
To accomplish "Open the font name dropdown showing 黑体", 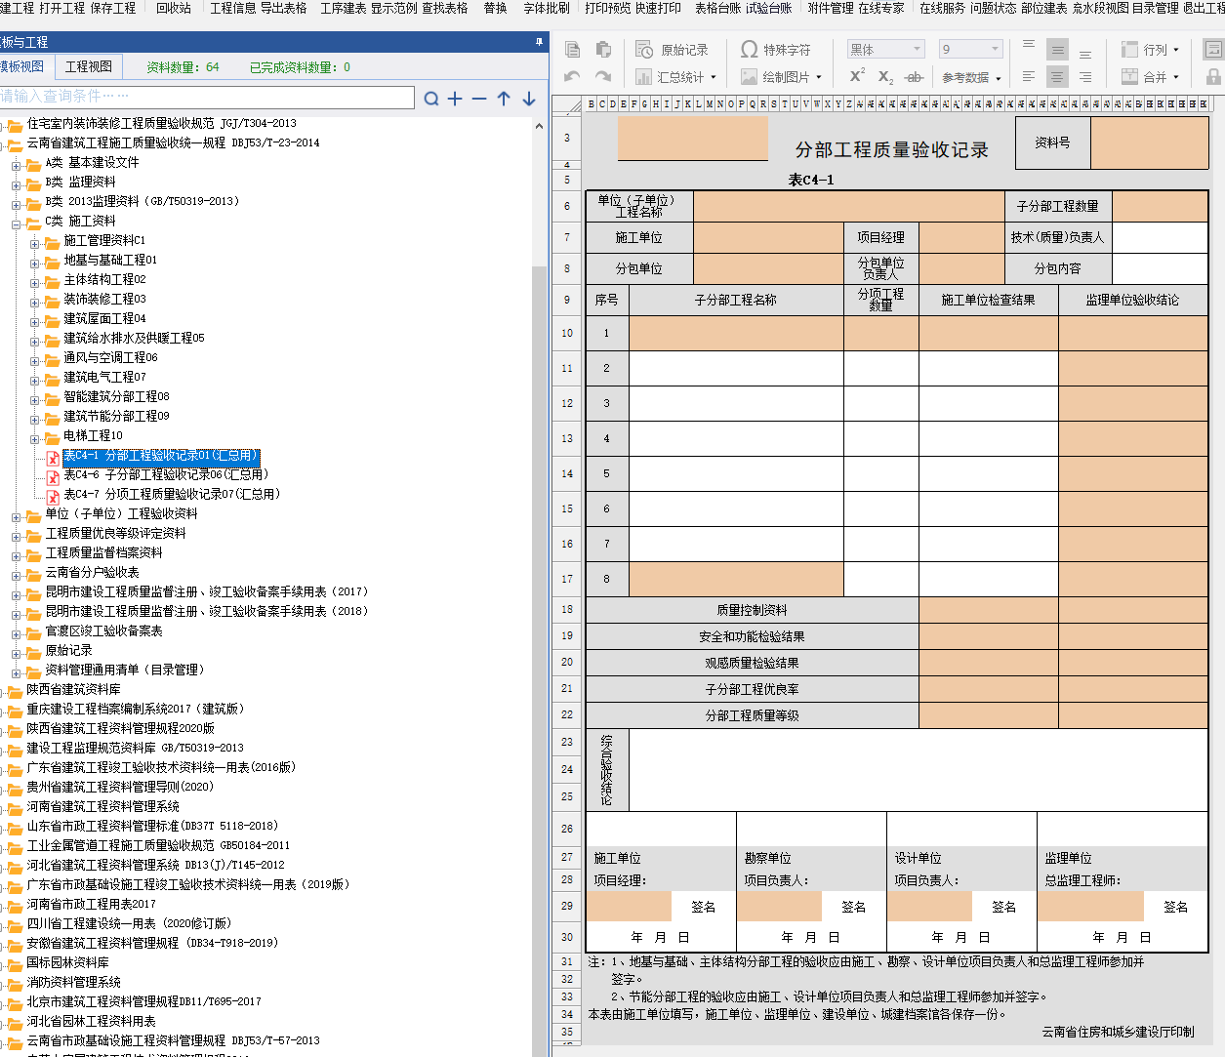I will (x=918, y=50).
